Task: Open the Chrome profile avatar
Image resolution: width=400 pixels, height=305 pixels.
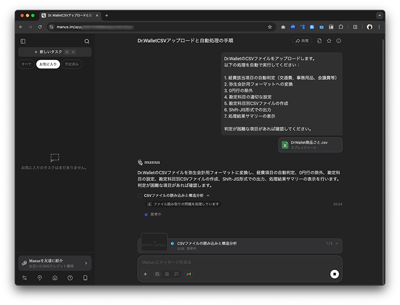Action: pos(369,27)
